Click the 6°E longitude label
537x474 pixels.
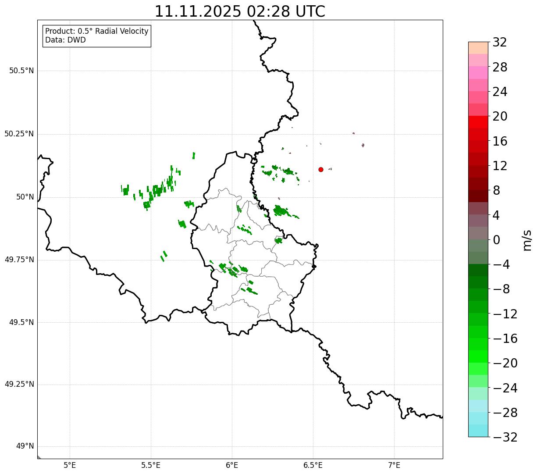point(232,465)
